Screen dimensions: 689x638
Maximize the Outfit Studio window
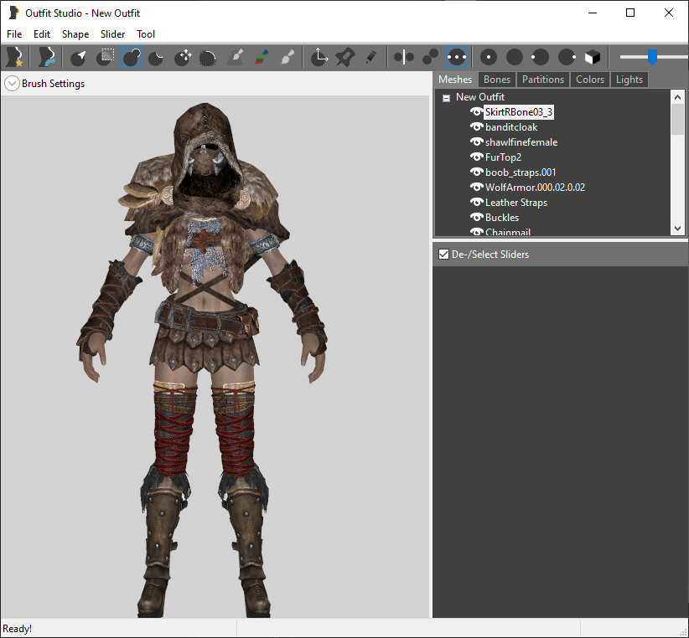[630, 13]
